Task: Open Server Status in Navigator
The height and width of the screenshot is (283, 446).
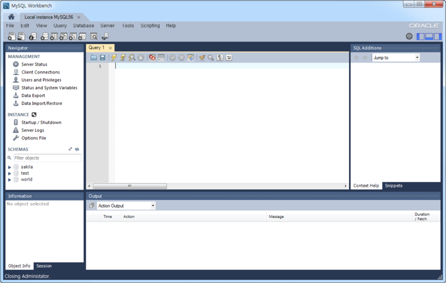Action: tap(34, 64)
